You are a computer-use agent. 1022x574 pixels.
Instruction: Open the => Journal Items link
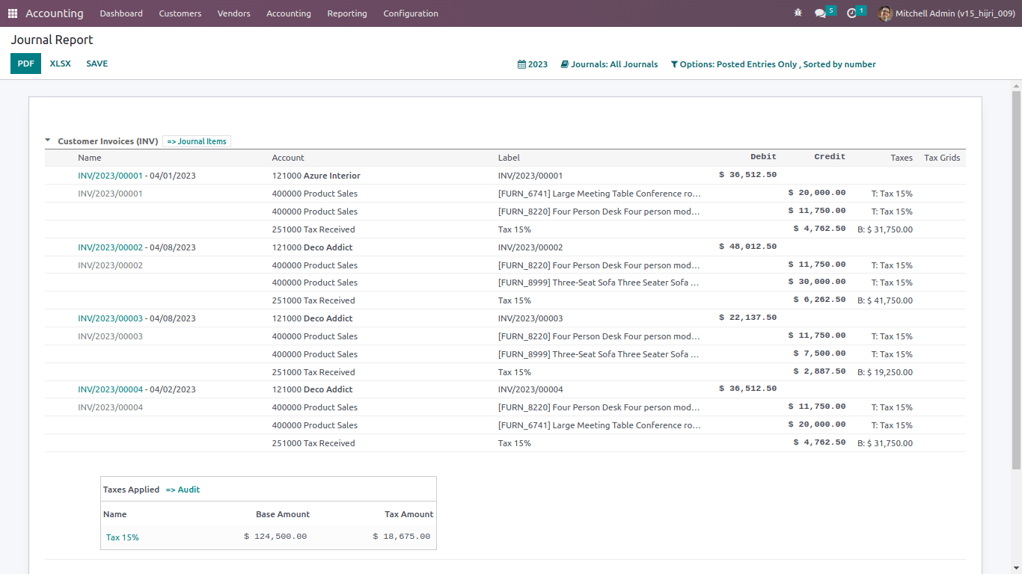[197, 141]
